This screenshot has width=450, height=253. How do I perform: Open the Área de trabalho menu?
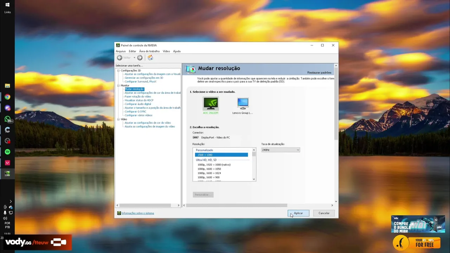(149, 51)
